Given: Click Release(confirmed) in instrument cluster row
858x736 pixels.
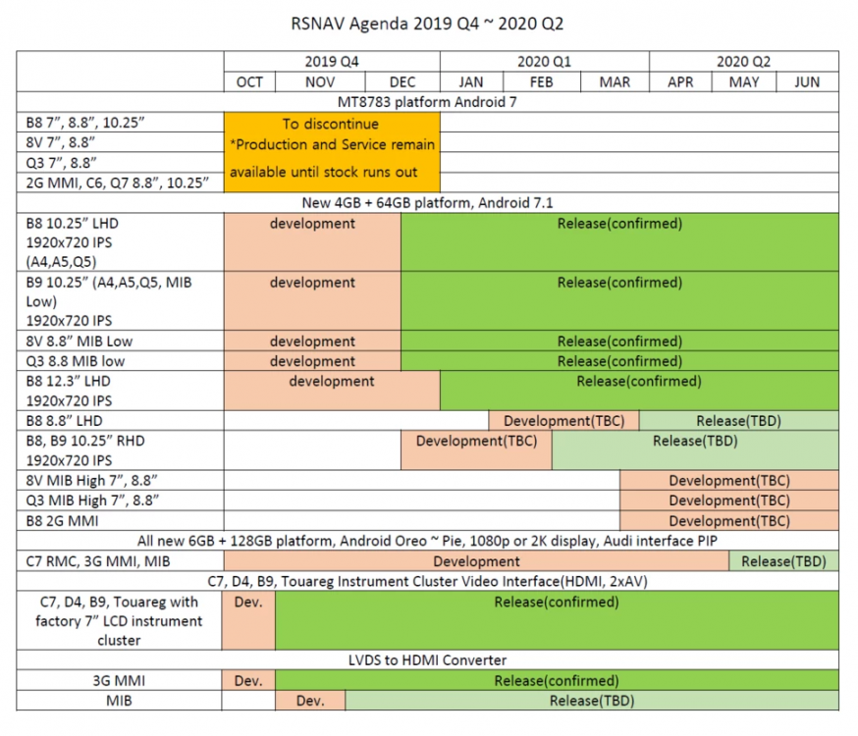Looking at the screenshot, I should coord(557,620).
